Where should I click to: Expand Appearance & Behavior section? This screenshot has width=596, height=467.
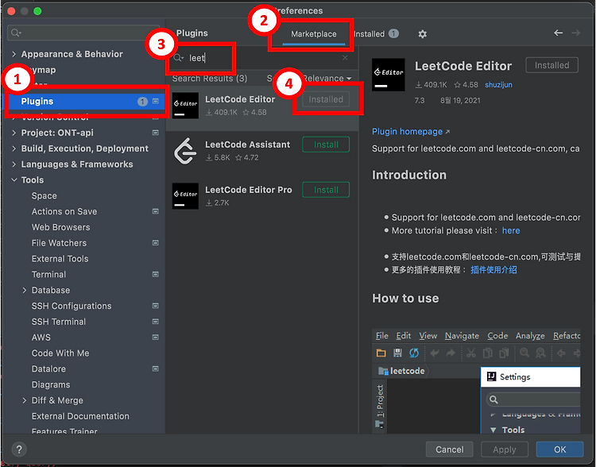tap(14, 54)
